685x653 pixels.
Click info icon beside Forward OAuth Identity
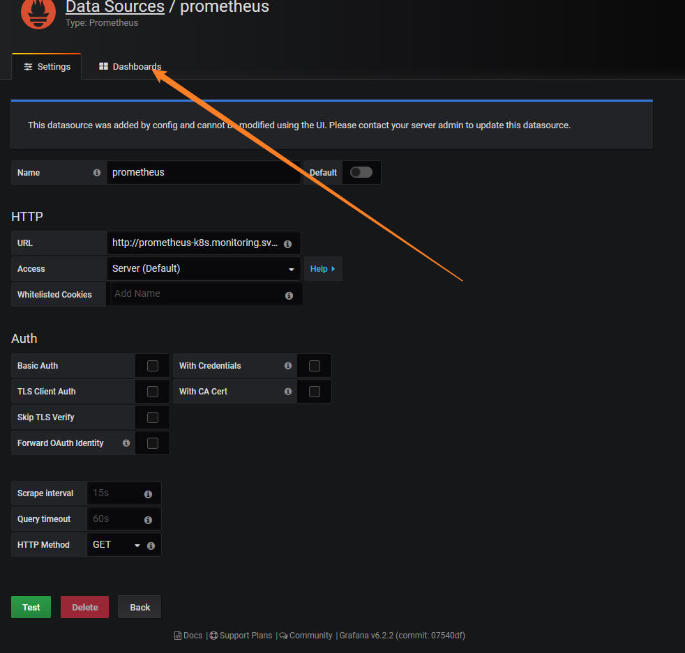[x=126, y=443]
